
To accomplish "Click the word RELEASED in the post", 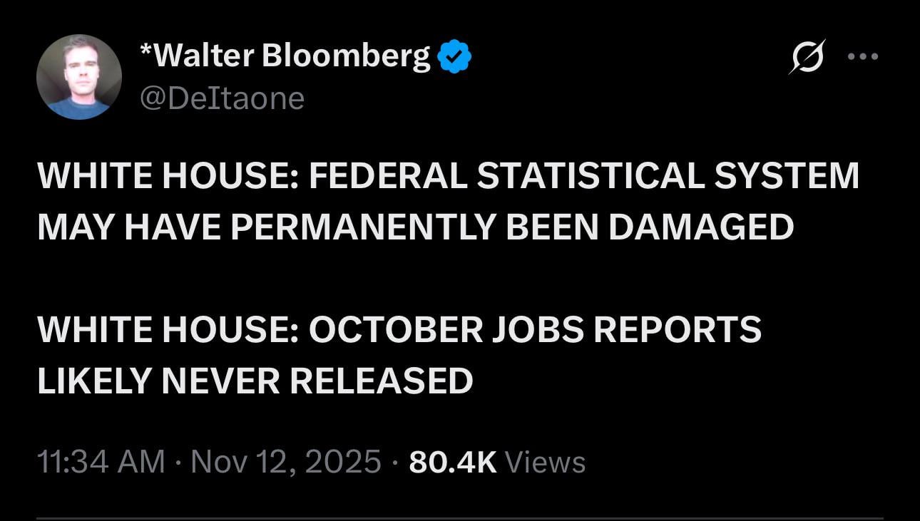I will coord(382,380).
